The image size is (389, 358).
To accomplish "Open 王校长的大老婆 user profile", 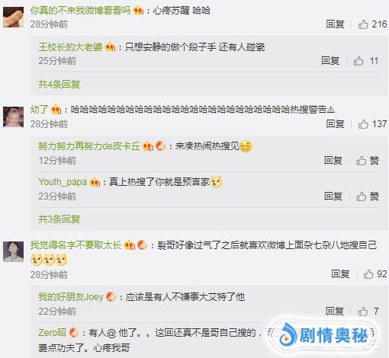I will pyautogui.click(x=70, y=47).
